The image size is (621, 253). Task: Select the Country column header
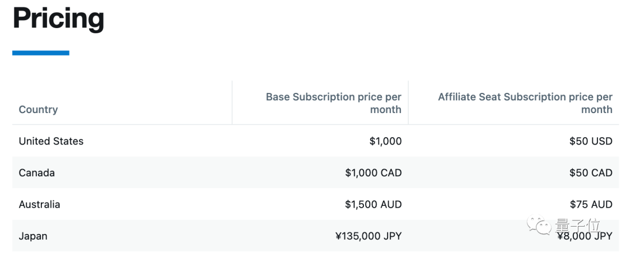(38, 109)
